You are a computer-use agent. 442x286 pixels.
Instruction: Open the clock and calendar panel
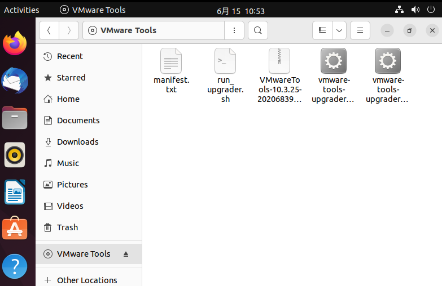click(x=240, y=11)
